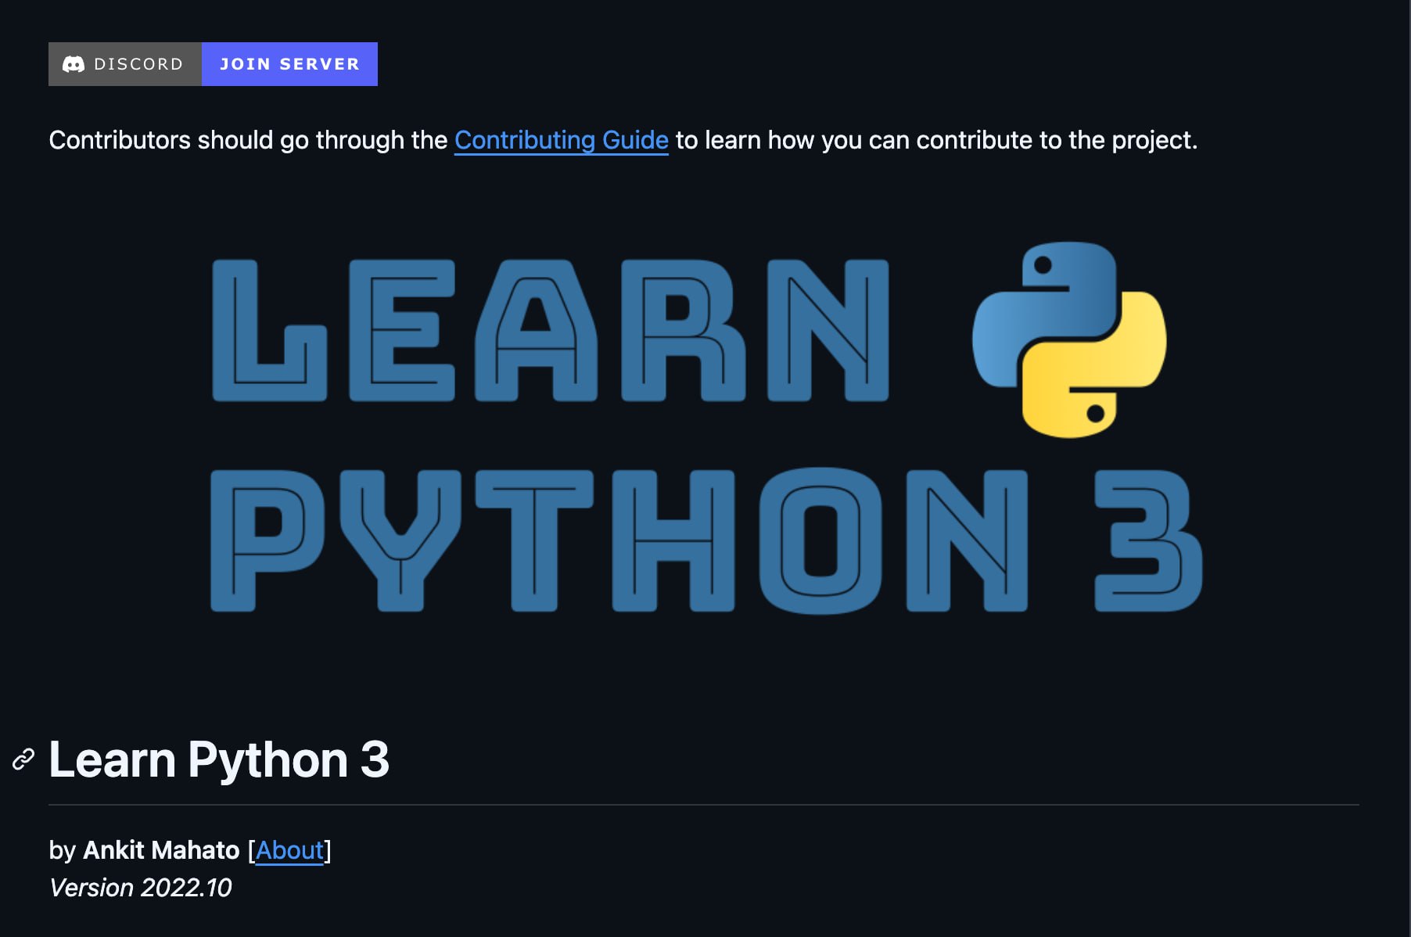Click the DISCORD label on the badge
This screenshot has height=937, width=1411.
[138, 64]
